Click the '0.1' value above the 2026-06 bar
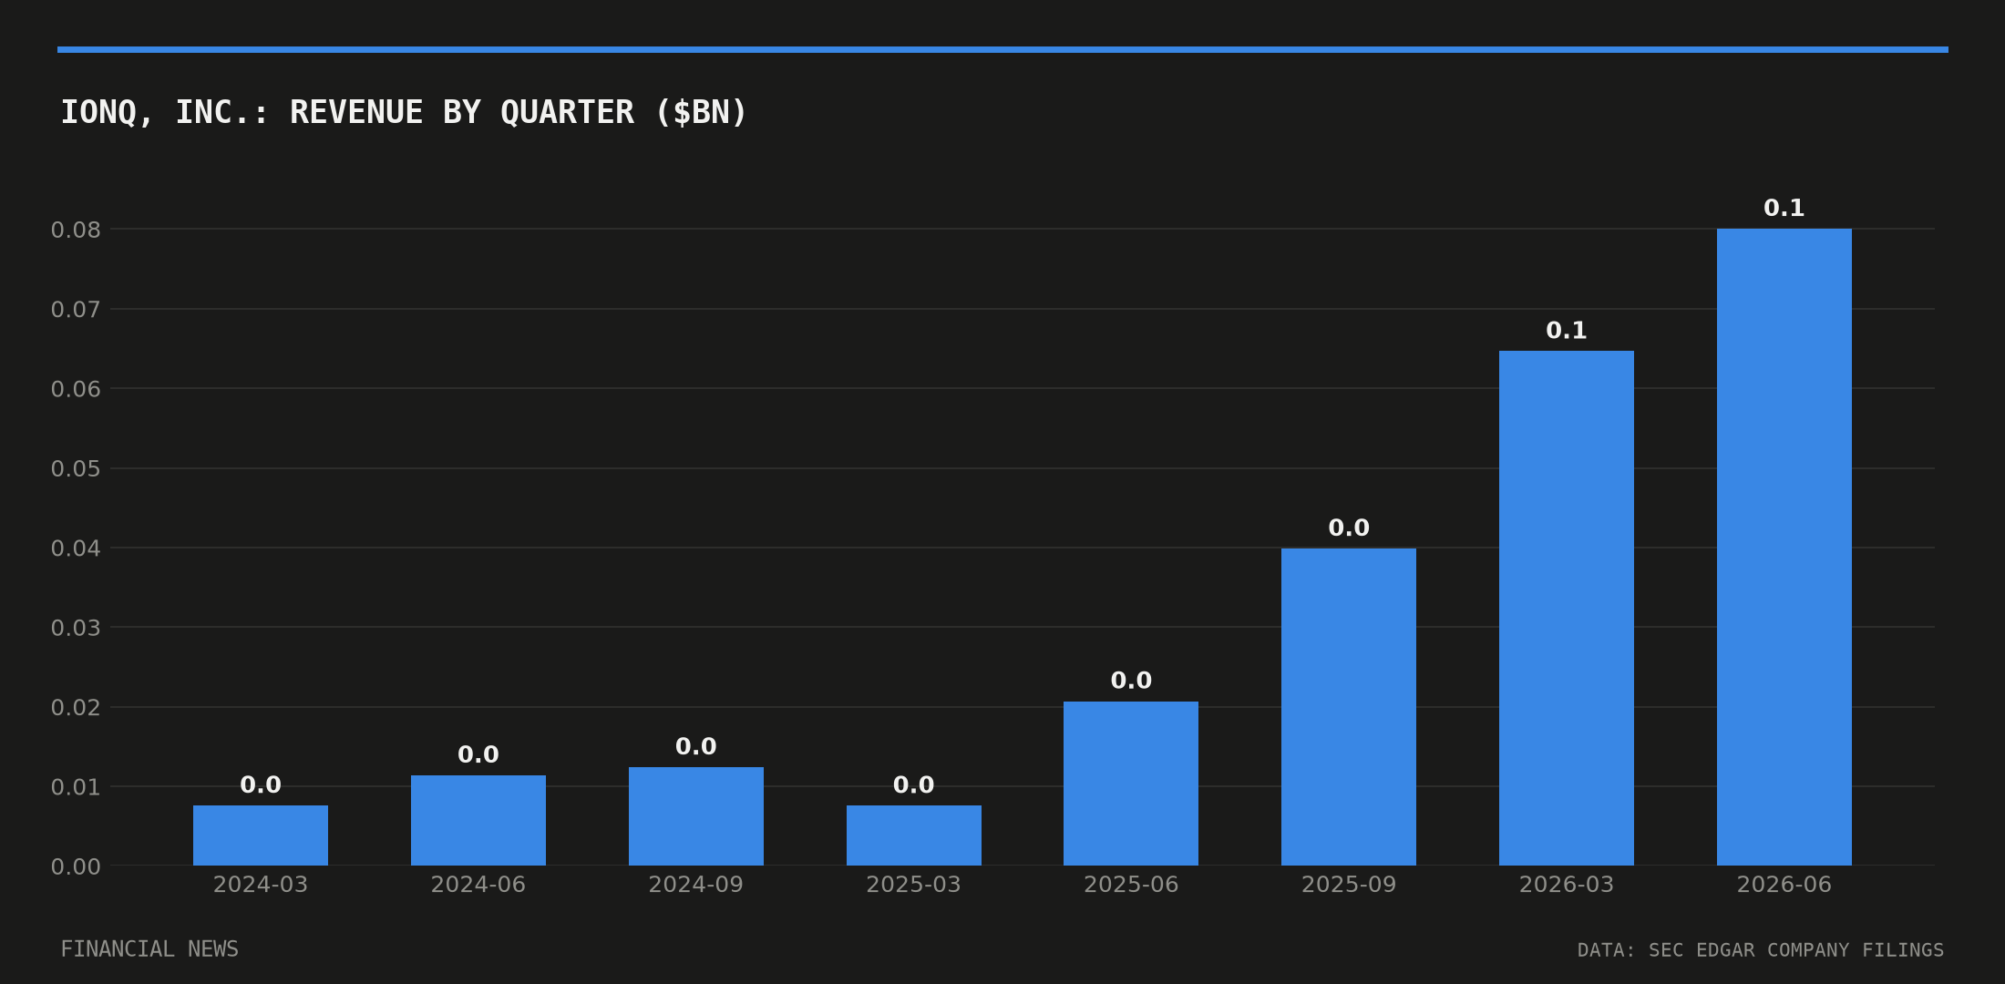The height and width of the screenshot is (984, 2005). click(x=1784, y=209)
